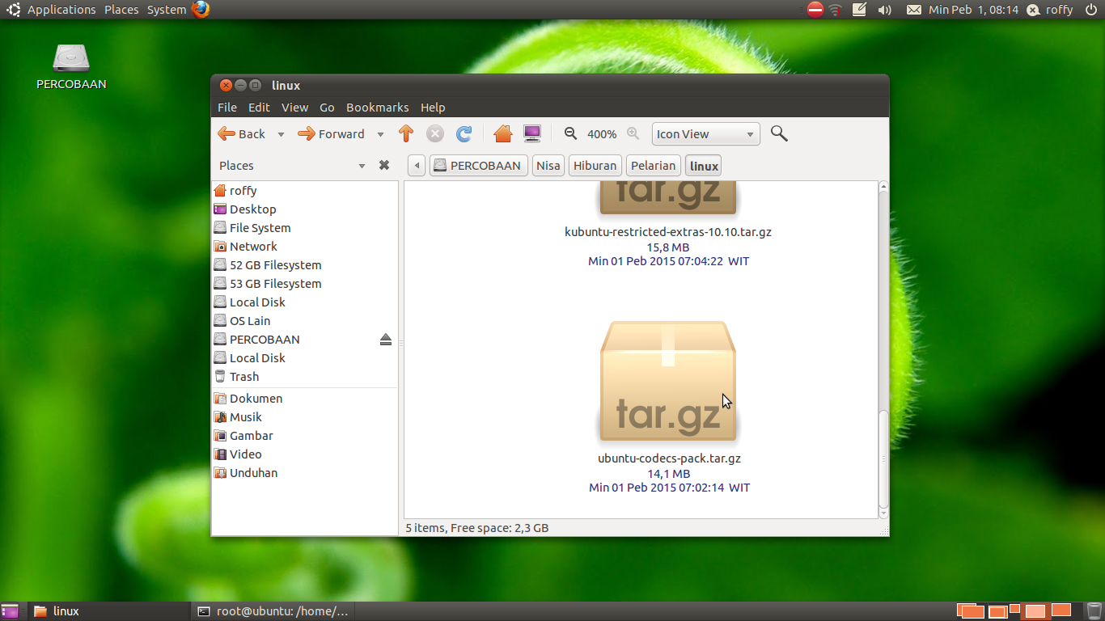Open the Bookmarks menu
This screenshot has width=1105, height=621.
coord(378,108)
